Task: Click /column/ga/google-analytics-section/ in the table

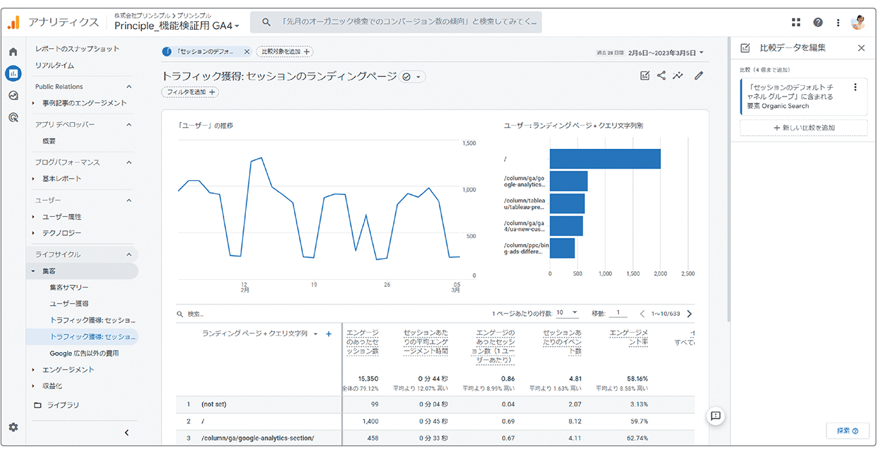Action: [x=257, y=438]
